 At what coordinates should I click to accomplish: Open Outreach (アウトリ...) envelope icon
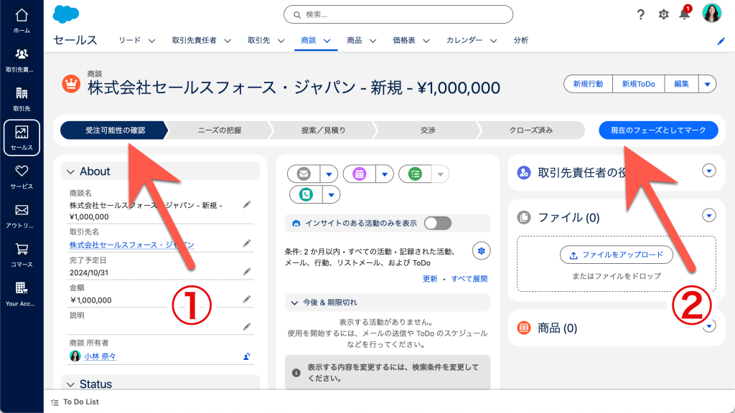22,215
